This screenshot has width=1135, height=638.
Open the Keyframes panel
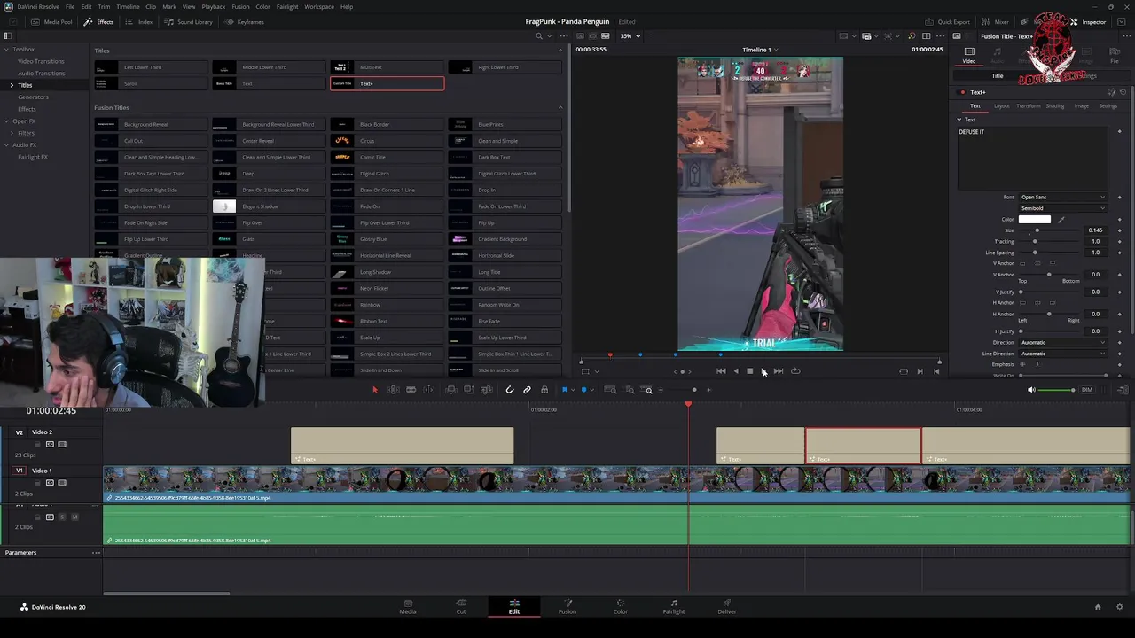click(245, 22)
